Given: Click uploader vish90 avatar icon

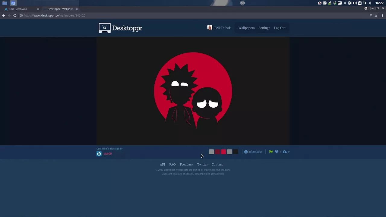Looking at the screenshot, I should click(99, 154).
